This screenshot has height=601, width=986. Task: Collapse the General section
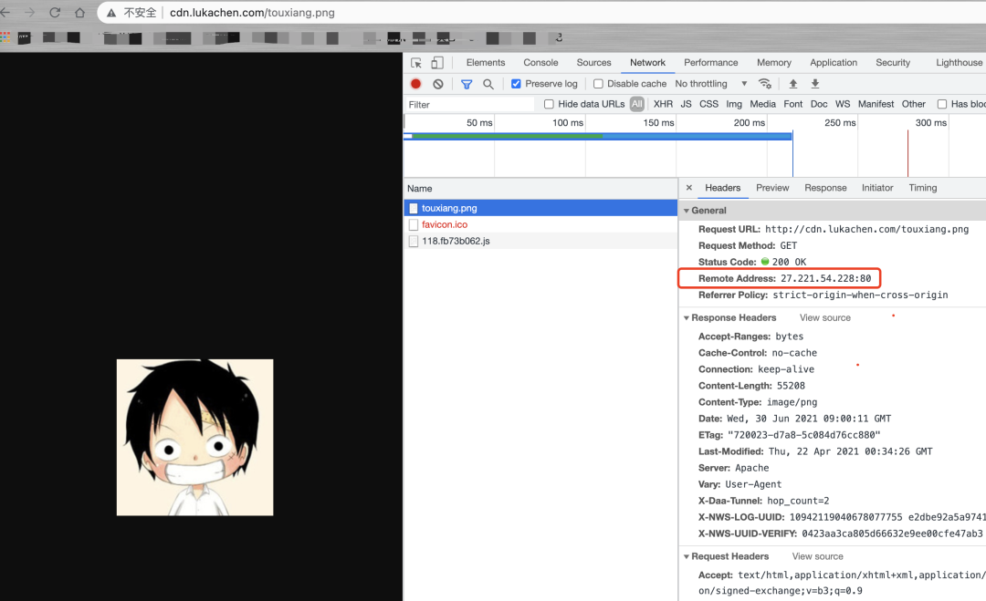pyautogui.click(x=687, y=211)
